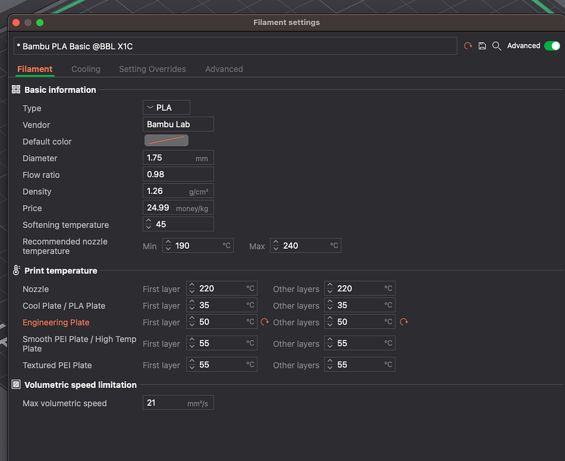Decrease Softening temperature with down arrow
Image resolution: width=565 pixels, height=461 pixels.
[149, 227]
